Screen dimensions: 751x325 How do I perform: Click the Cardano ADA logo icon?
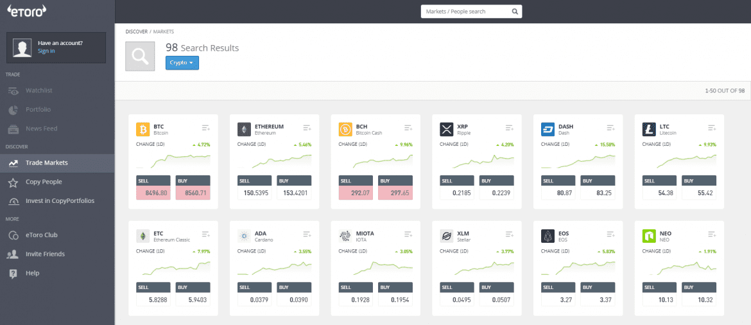(x=244, y=236)
